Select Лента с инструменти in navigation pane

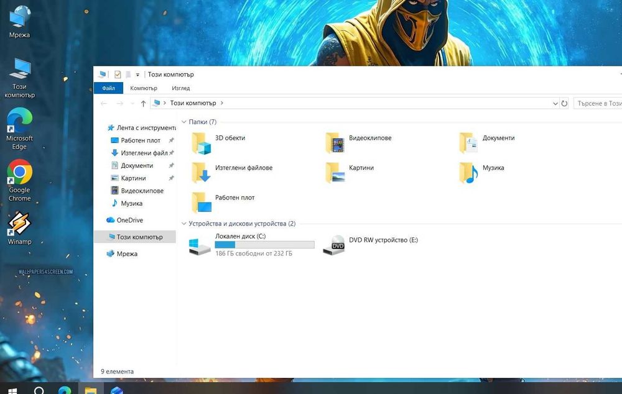(142, 127)
